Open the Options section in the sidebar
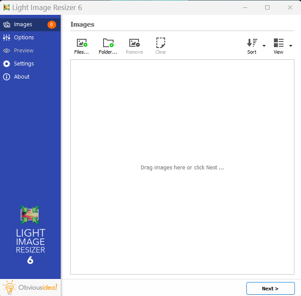Viewport: 301px width, 296px height. (x=30, y=38)
